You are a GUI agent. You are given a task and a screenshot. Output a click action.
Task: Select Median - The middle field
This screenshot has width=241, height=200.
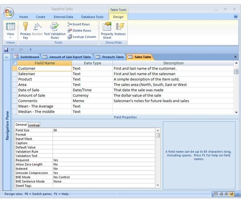click(x=45, y=111)
